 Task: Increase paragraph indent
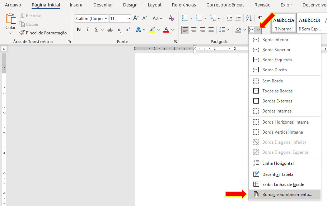click(238, 18)
